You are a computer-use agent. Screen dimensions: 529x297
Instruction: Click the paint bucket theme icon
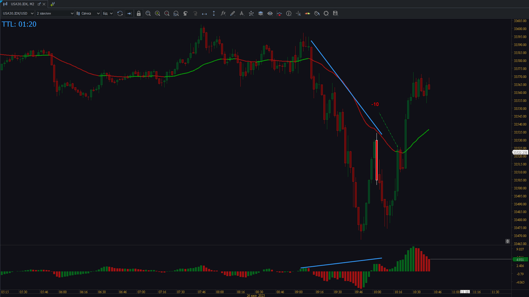pos(317,14)
